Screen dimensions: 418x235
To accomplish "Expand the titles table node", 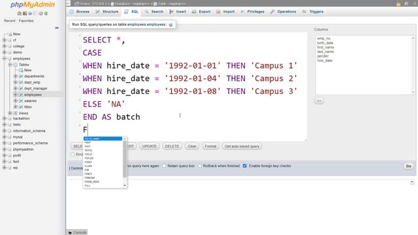I will point(16,107).
